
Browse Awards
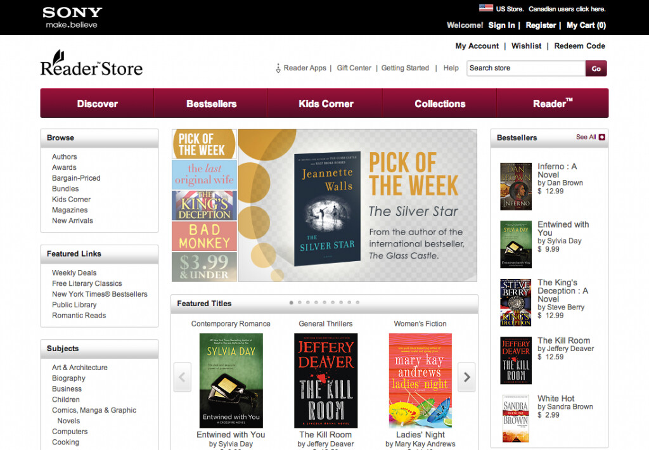pos(64,167)
